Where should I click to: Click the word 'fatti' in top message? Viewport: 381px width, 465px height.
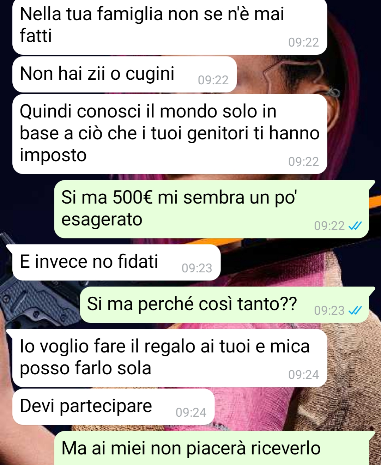[x=36, y=36]
